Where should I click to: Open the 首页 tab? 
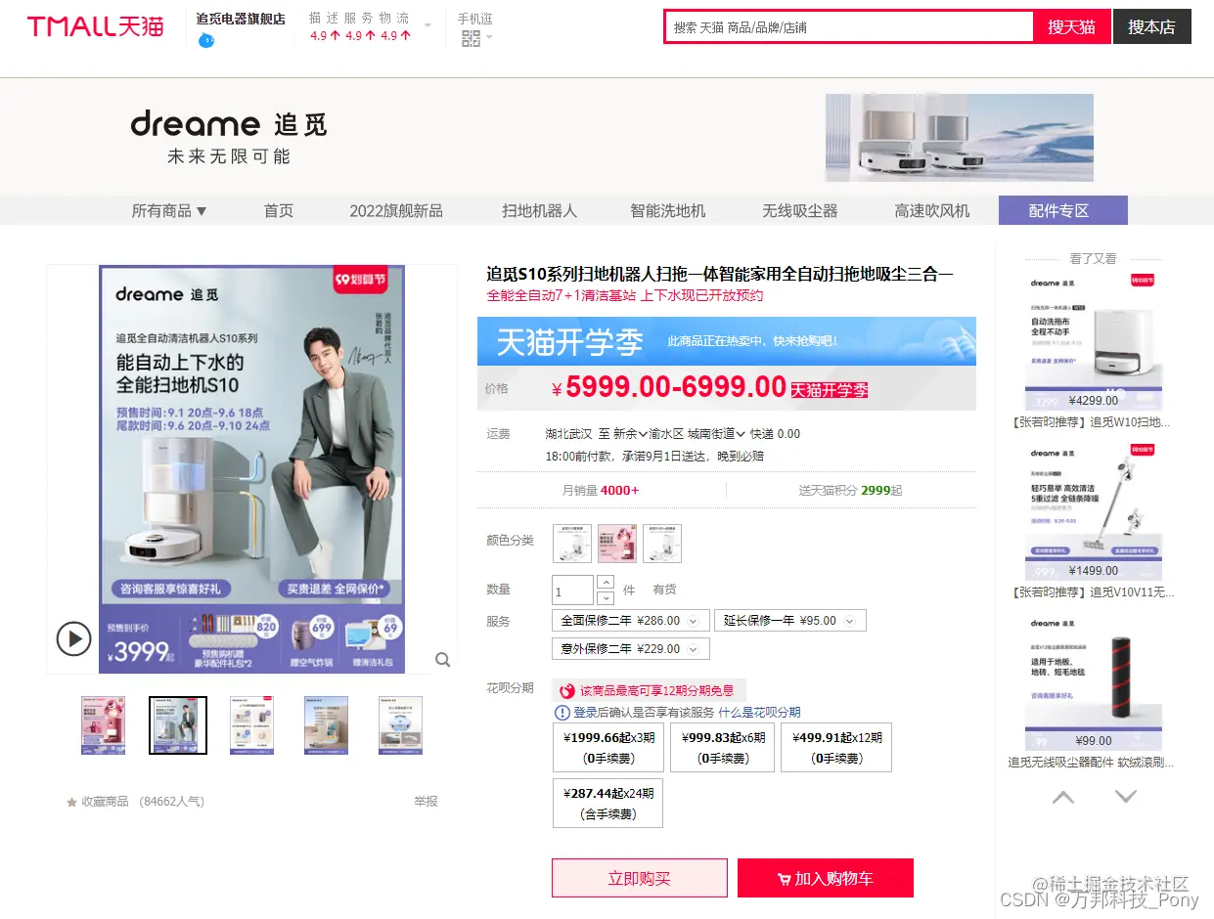(x=279, y=210)
